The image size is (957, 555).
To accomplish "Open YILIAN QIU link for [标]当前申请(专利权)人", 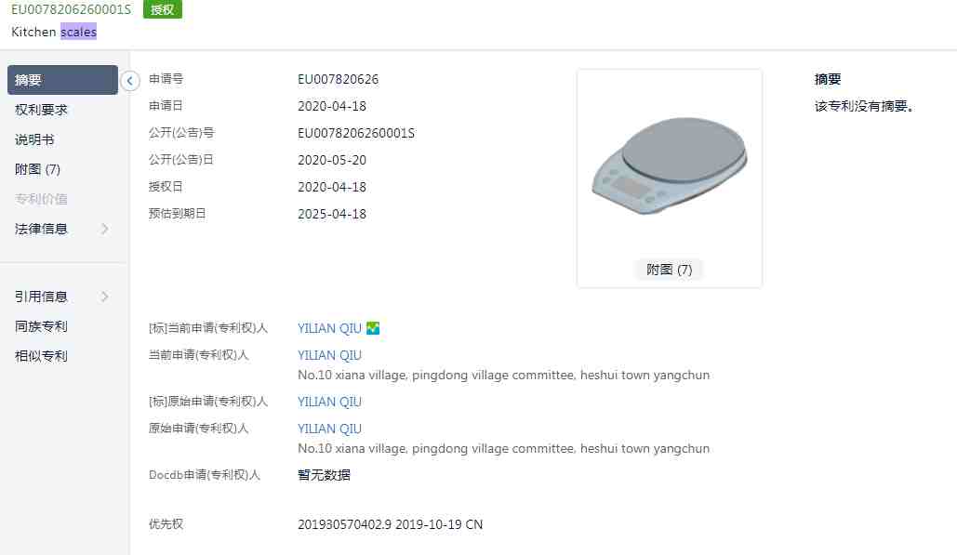I will [x=329, y=328].
